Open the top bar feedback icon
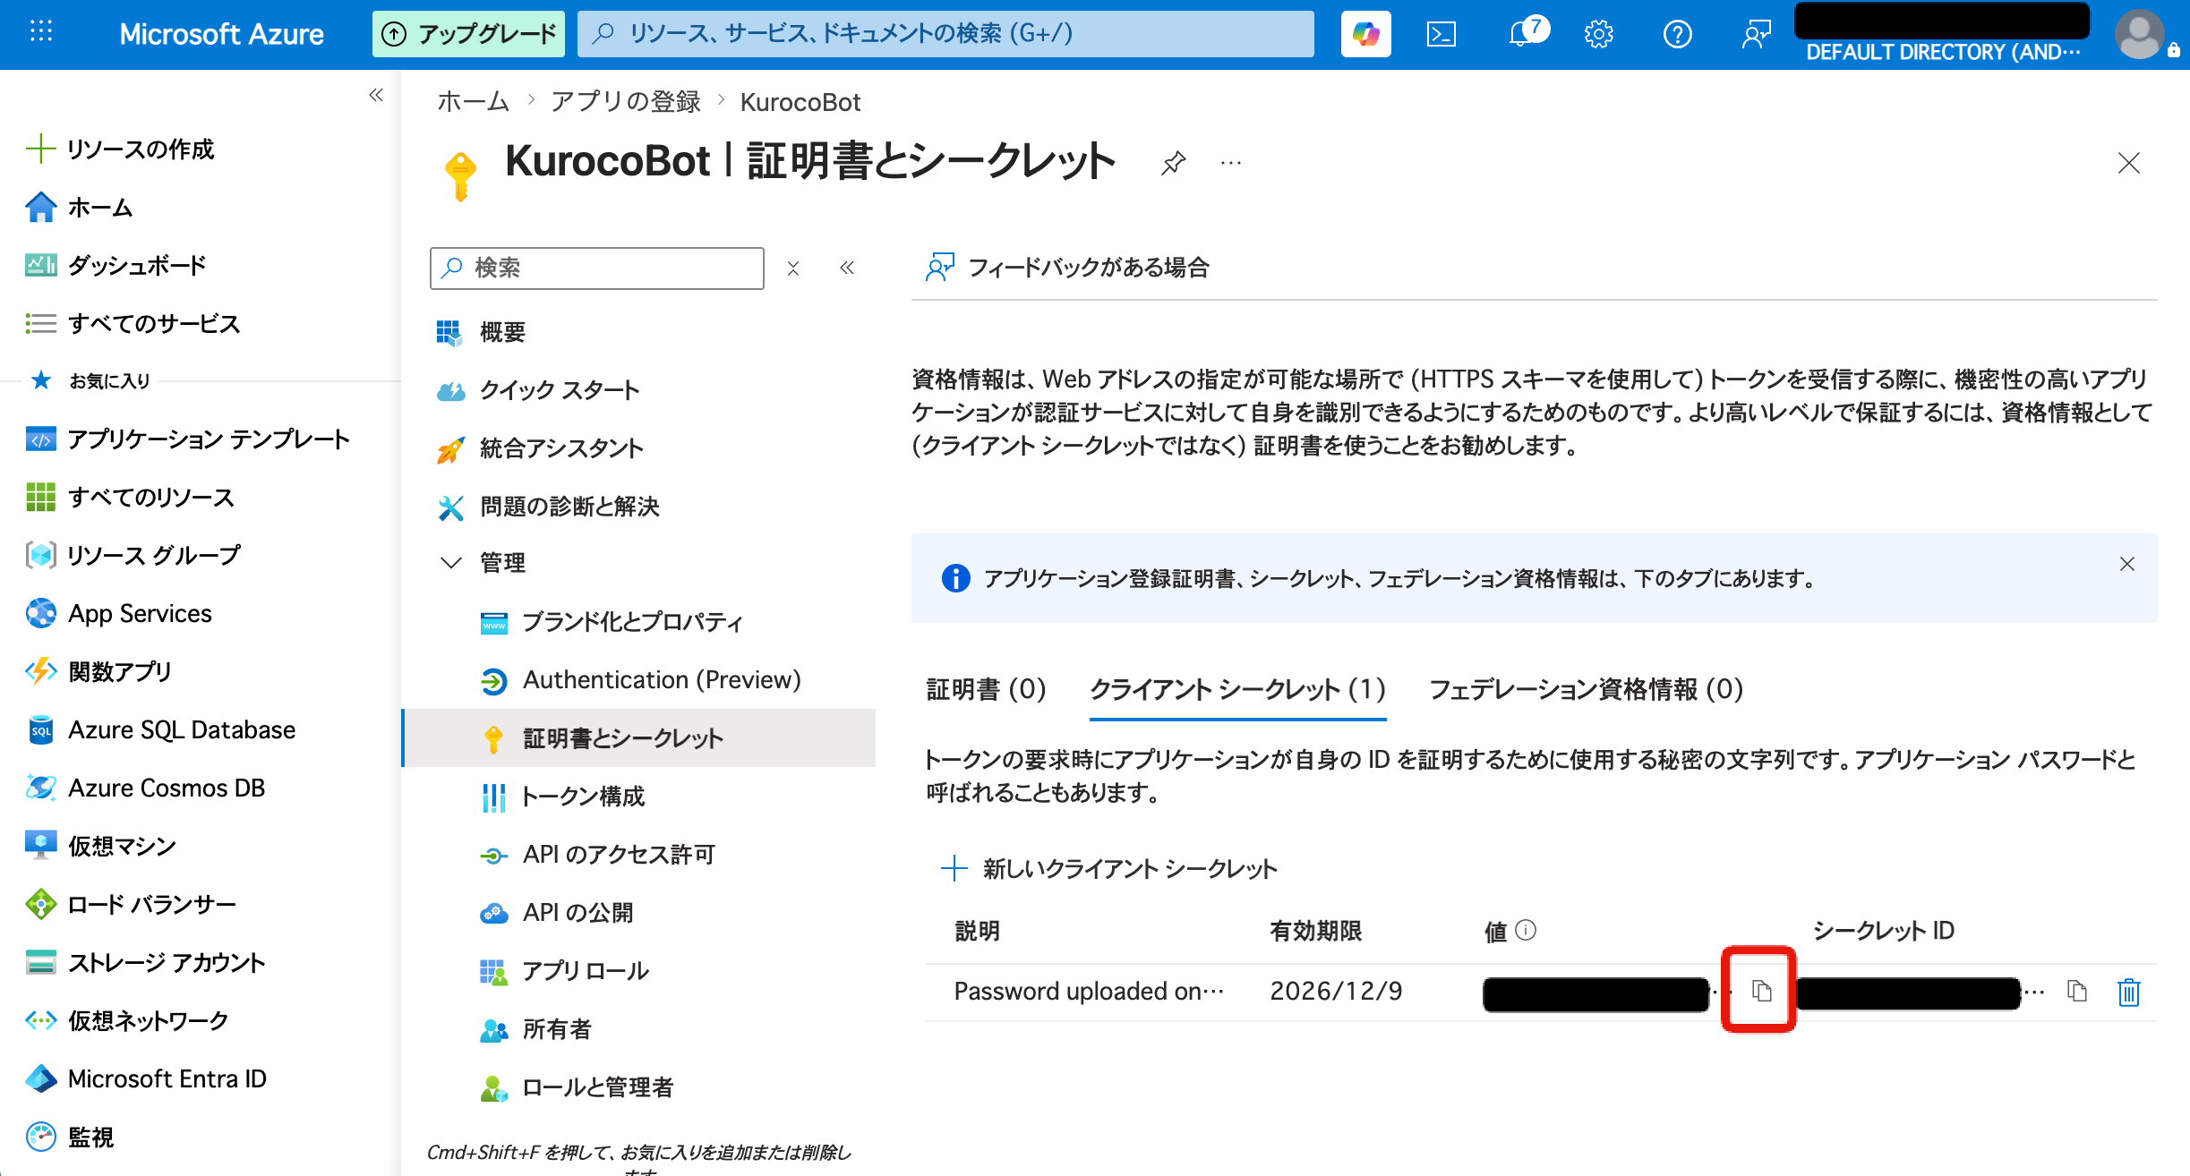 click(x=1756, y=34)
